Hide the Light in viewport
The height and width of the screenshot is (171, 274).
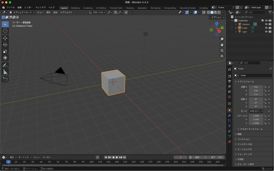coord(266,32)
